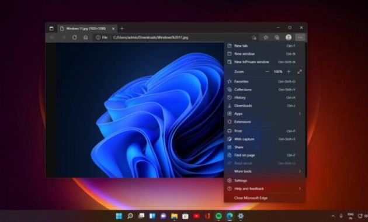The image size is (368, 222).
Task: Increase zoom with the plus button
Action: pos(289,72)
